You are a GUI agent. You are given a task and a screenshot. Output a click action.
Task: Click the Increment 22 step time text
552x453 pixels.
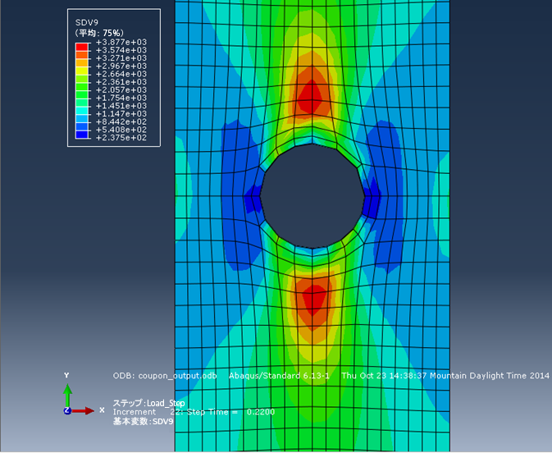point(194,412)
